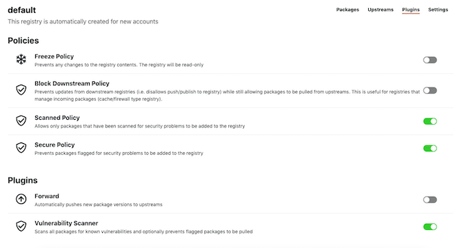Click the Forward plugin title
The image size is (462, 248).
[x=47, y=196]
